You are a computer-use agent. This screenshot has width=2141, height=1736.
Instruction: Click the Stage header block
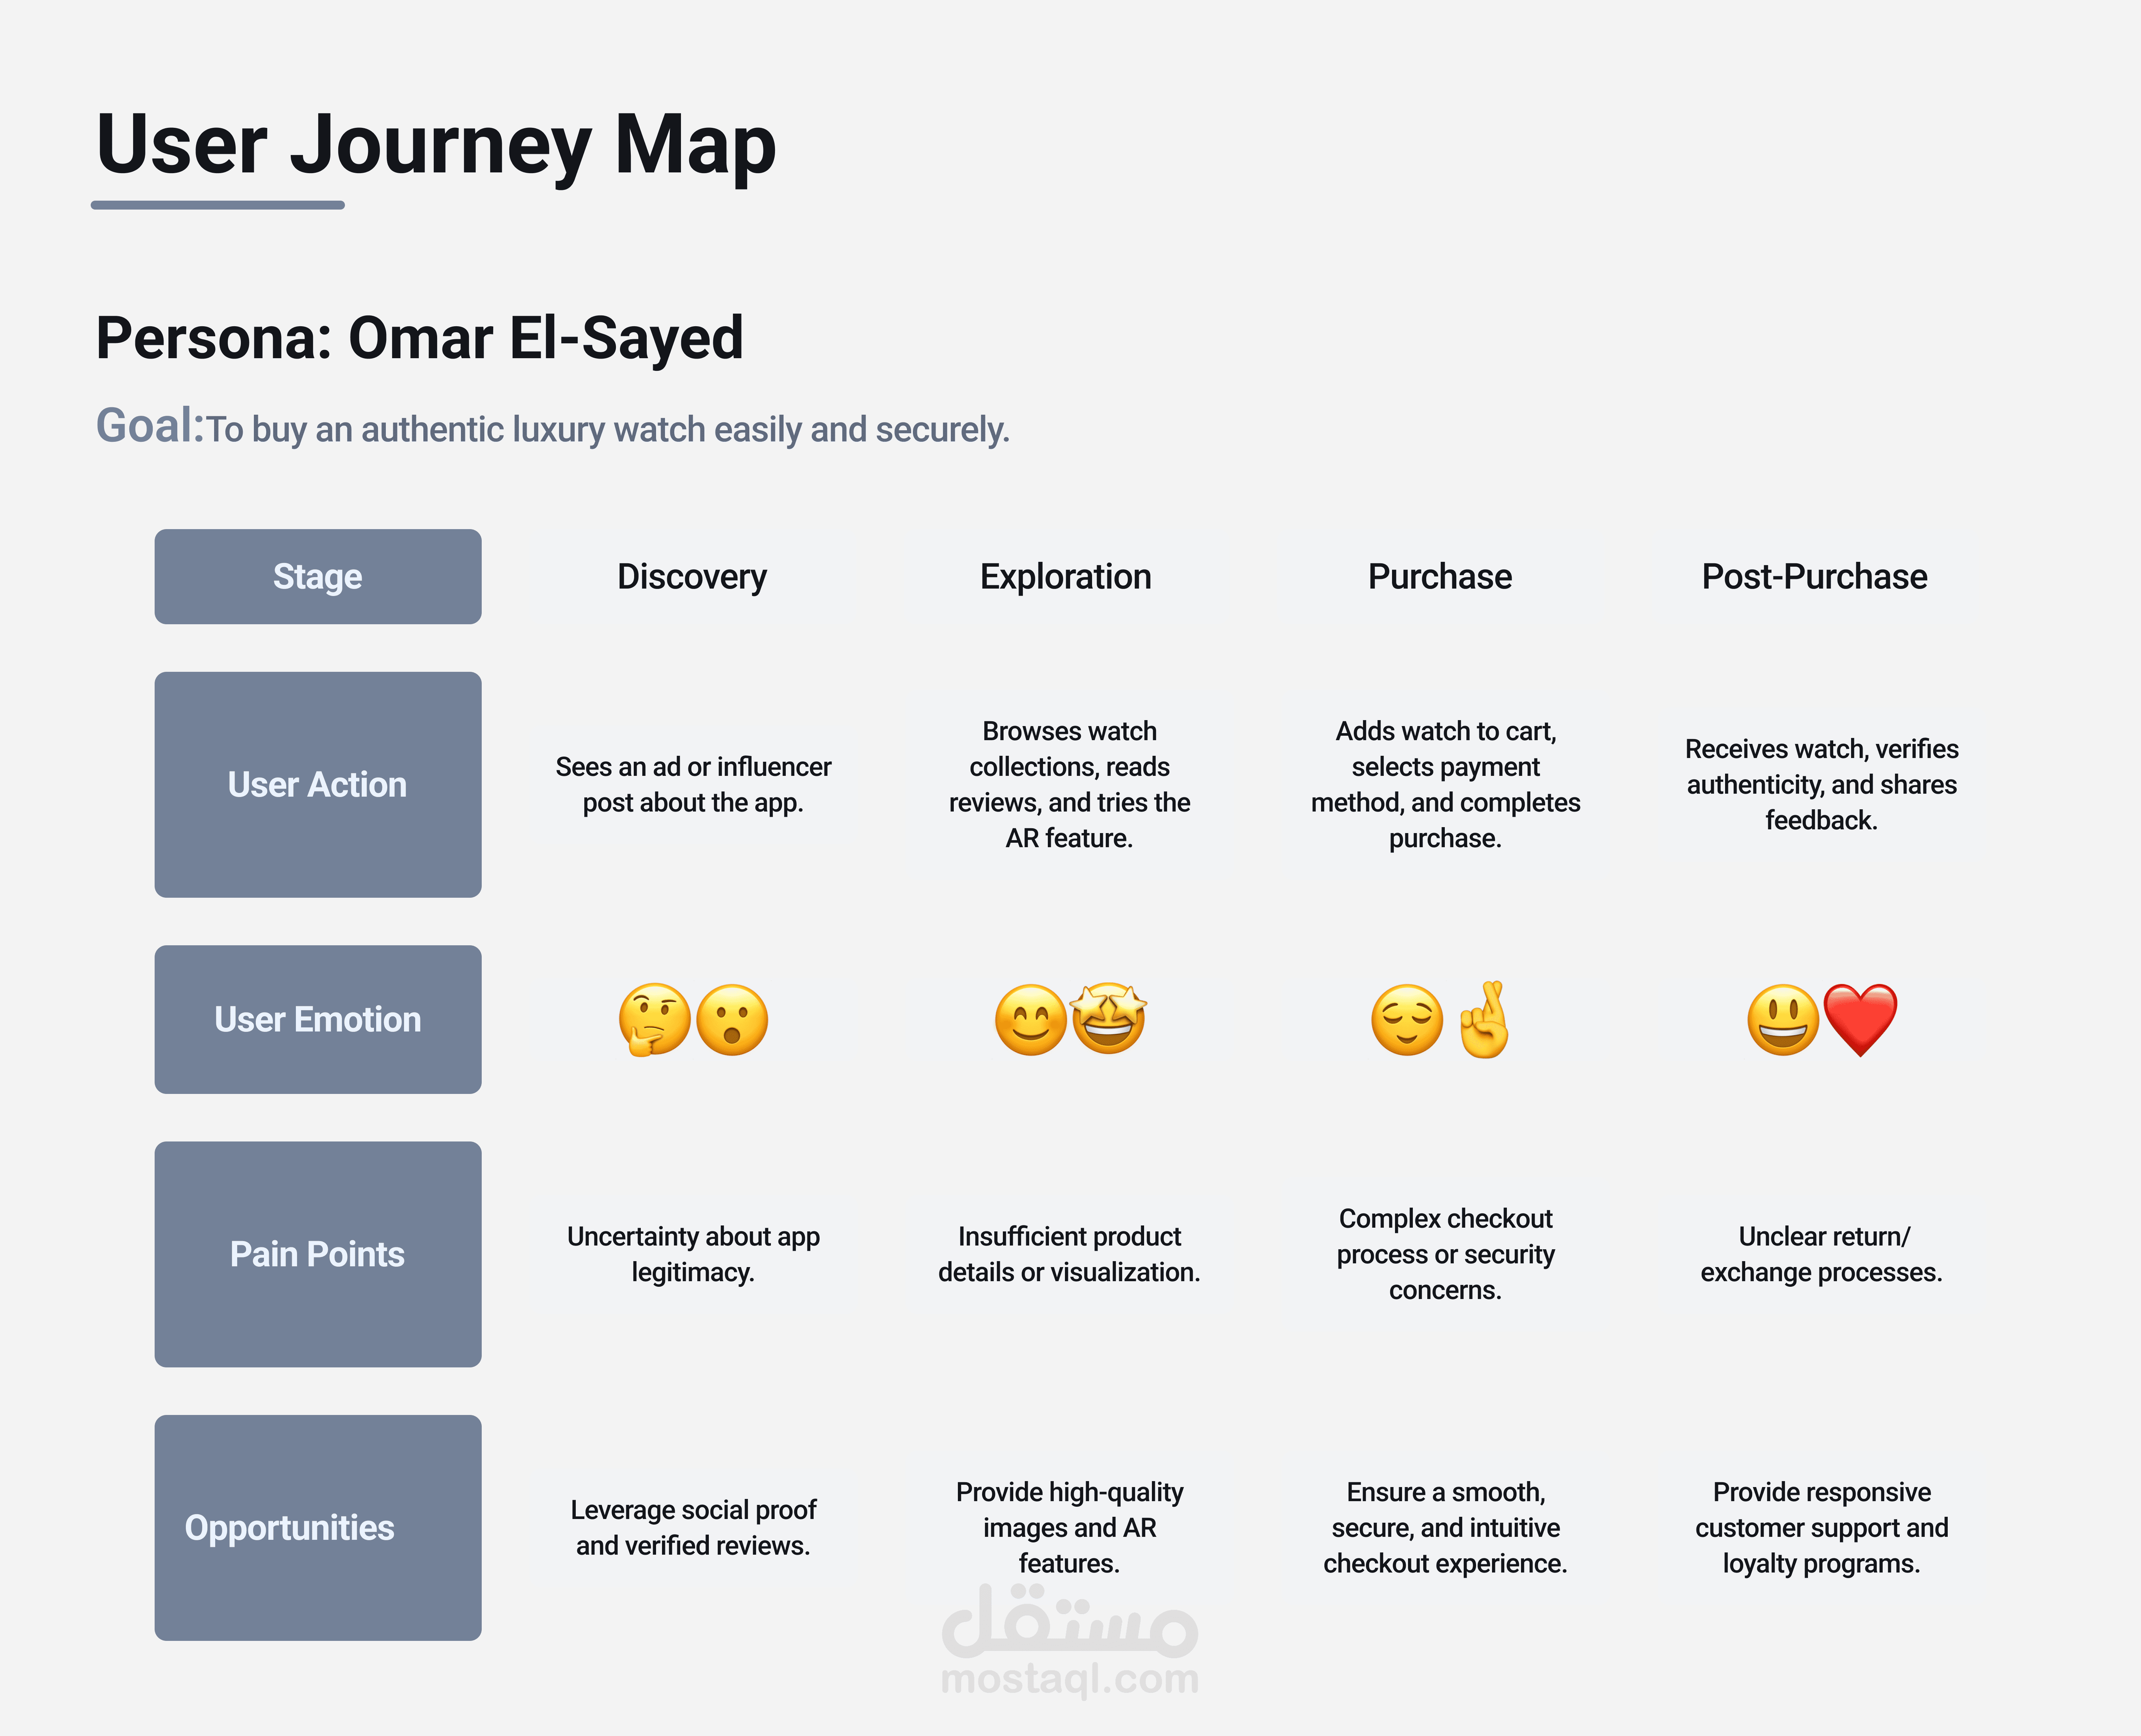(318, 577)
